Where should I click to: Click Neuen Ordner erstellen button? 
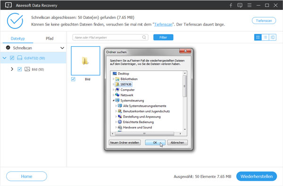[x=125, y=143]
